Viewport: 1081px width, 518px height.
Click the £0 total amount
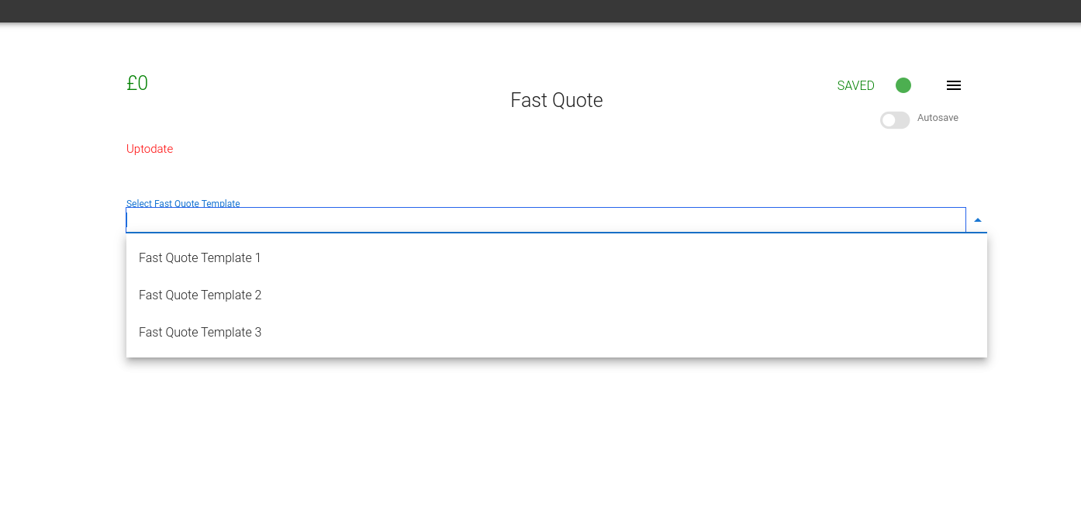coord(137,83)
